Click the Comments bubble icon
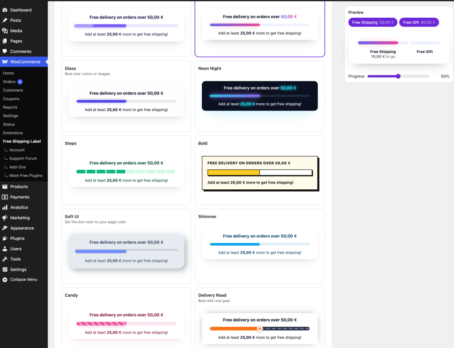Viewport: 454px width, 348px height. [x=5, y=51]
